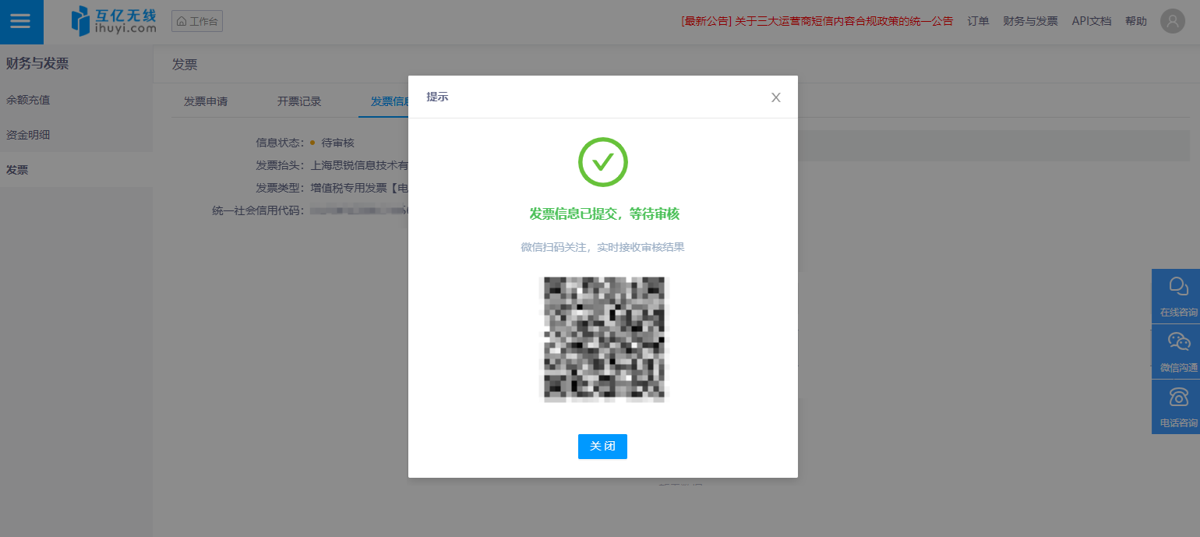
Task: Open the 最新公告 announcement link
Action: [817, 21]
